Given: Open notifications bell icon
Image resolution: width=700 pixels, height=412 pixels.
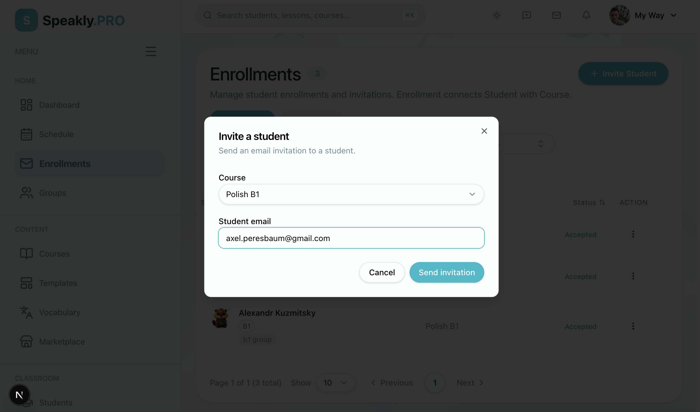Looking at the screenshot, I should click(586, 15).
